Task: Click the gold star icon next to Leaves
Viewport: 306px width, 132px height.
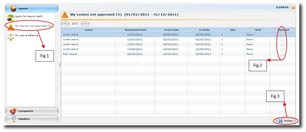Action: tap(293, 8)
